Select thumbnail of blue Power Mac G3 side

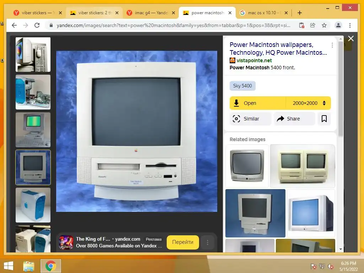click(33, 205)
